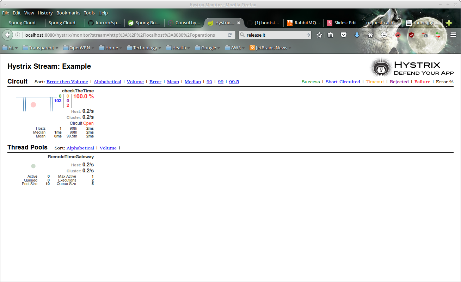Click the red circular extension icon
This screenshot has height=282, width=461.
[398, 35]
